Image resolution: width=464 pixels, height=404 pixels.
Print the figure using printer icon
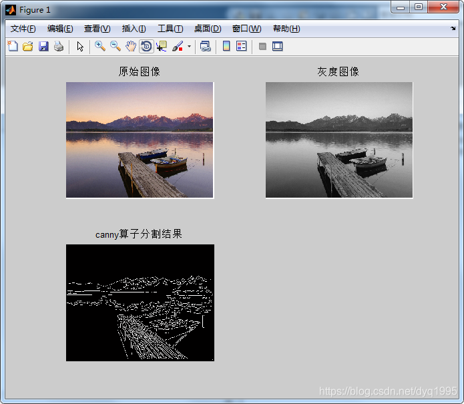coord(59,47)
